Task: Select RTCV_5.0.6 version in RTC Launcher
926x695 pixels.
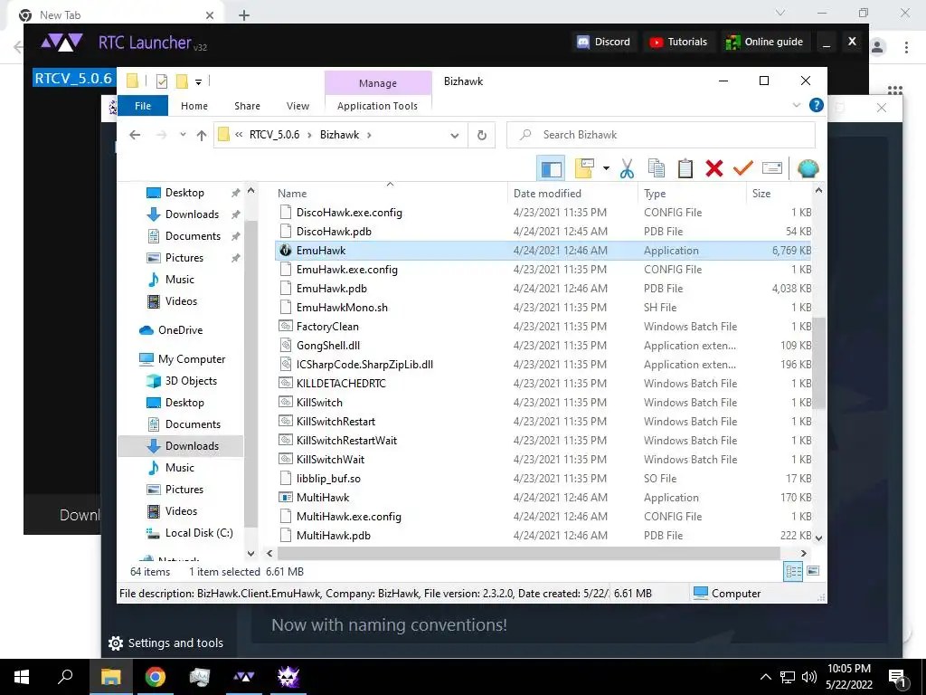Action: click(73, 78)
